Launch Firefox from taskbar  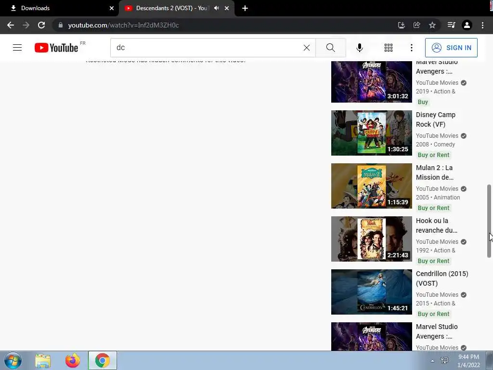[x=73, y=360]
